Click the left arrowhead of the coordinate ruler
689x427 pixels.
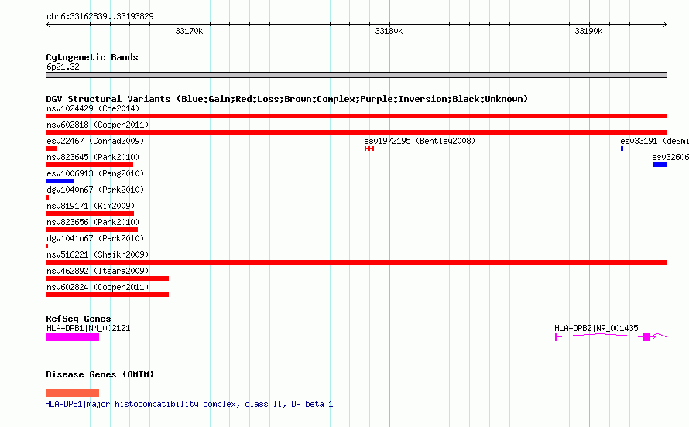tap(48, 25)
